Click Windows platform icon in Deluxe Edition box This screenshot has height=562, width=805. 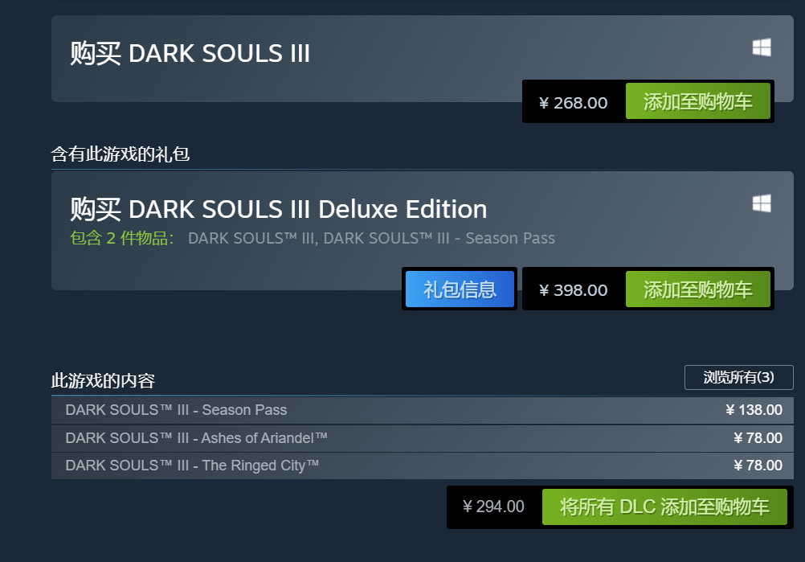tap(762, 203)
